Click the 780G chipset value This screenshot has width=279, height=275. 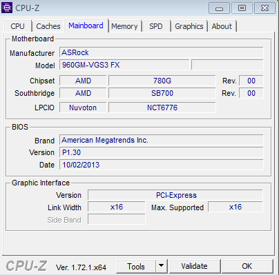pyautogui.click(x=162, y=81)
